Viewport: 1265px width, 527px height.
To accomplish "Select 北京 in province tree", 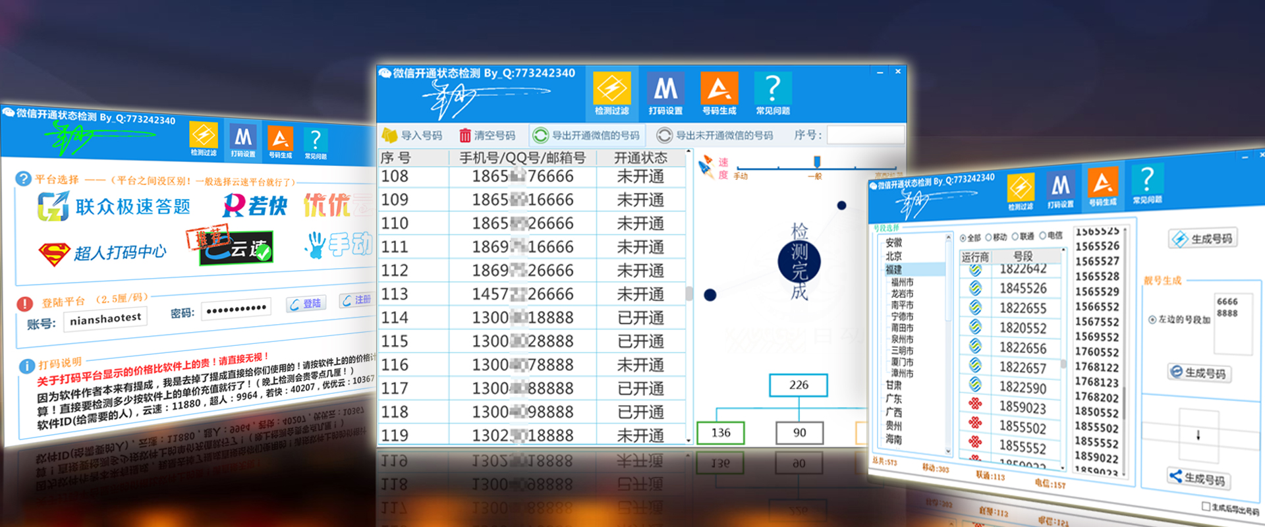I will (x=893, y=256).
